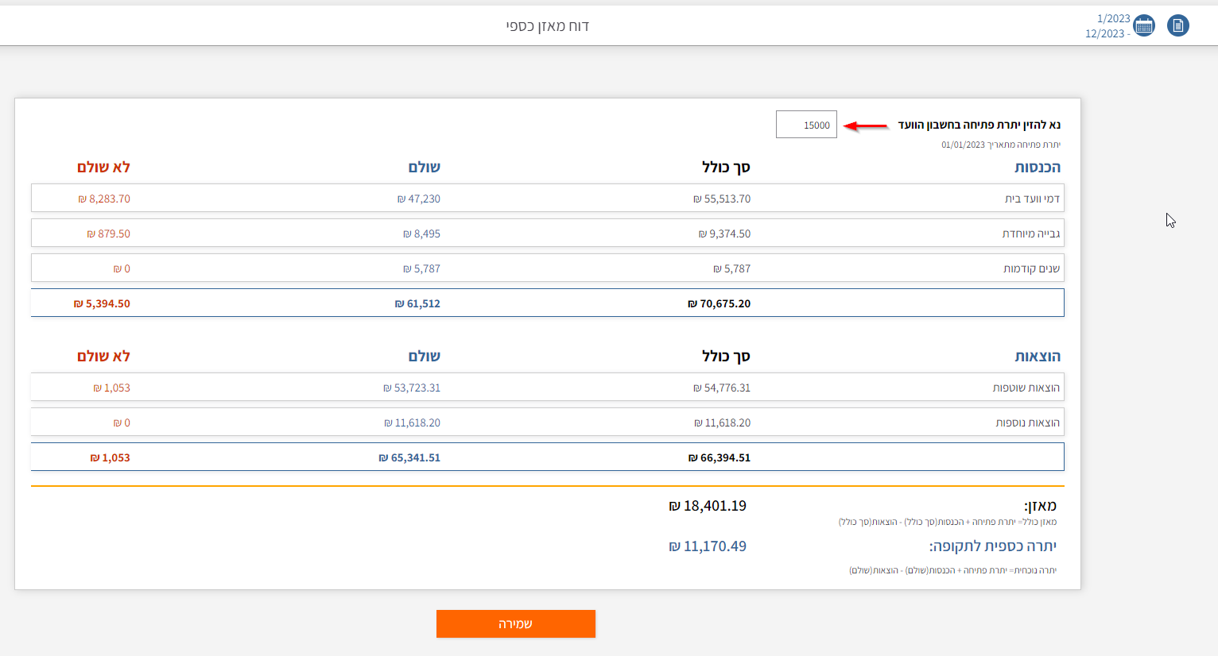Open the הוצאות נוספות expenses row label

[1027, 423]
